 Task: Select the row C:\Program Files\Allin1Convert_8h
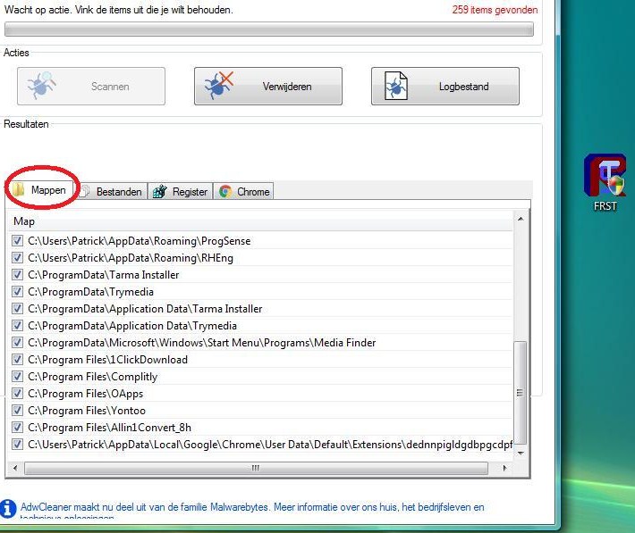(260, 428)
